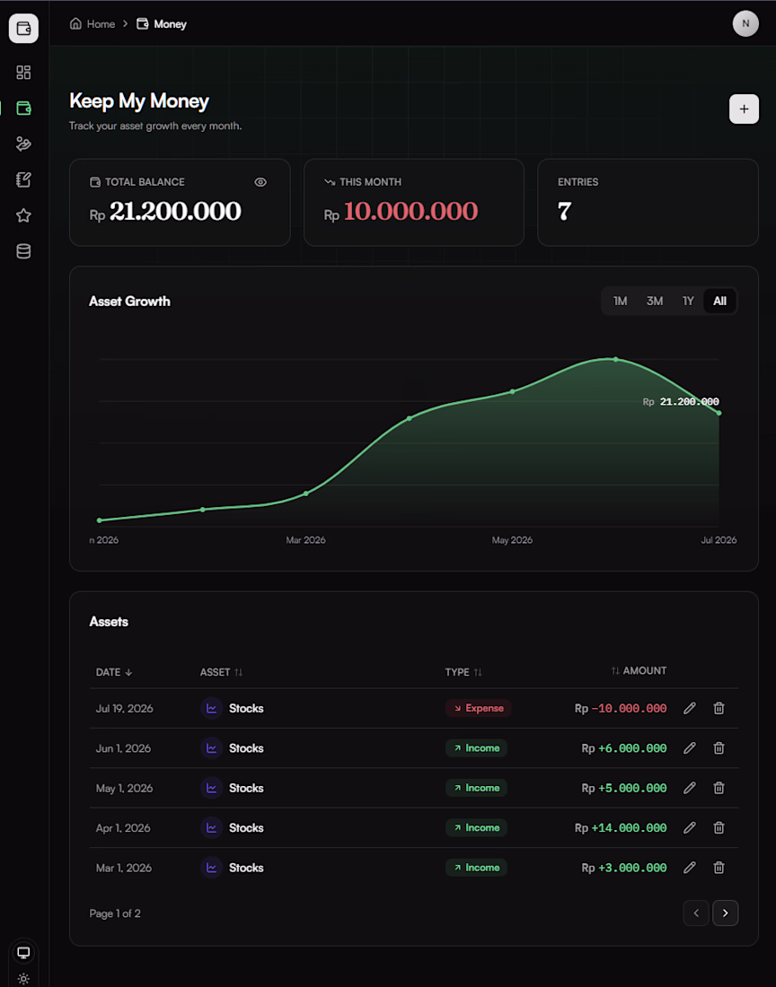Select the 3M chart range tab
The height and width of the screenshot is (987, 776).
pos(655,301)
